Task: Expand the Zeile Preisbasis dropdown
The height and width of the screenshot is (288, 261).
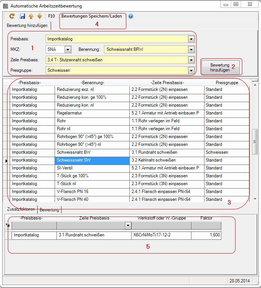Action: tap(191, 59)
